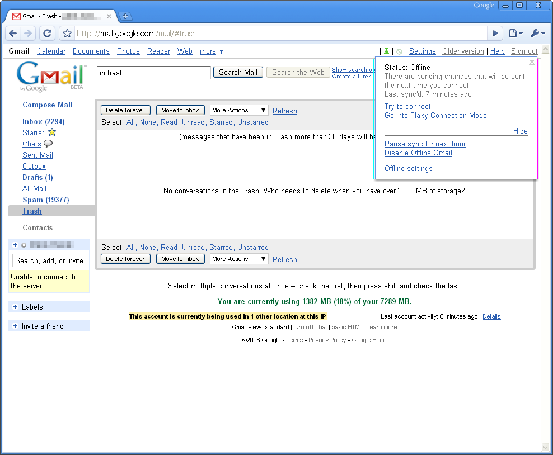
Task: Open Drafts (1)
Action: click(x=38, y=178)
